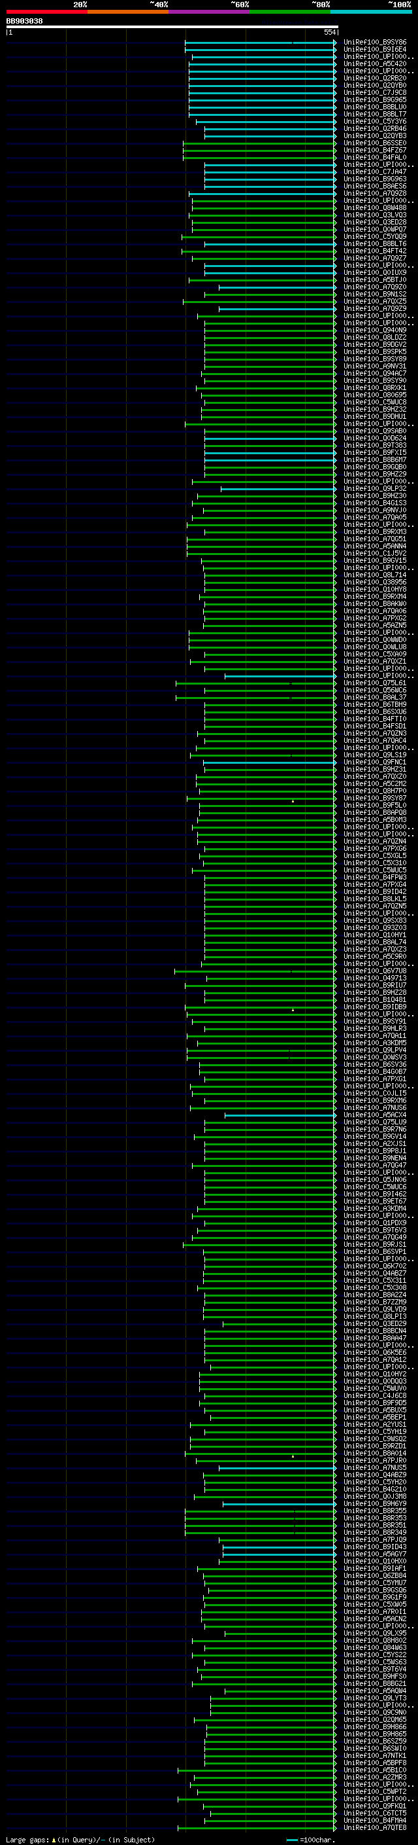The height and width of the screenshot is (1845, 418).
Task: Select hit UniRef100_Q9LX95
Action: coord(375,1633)
